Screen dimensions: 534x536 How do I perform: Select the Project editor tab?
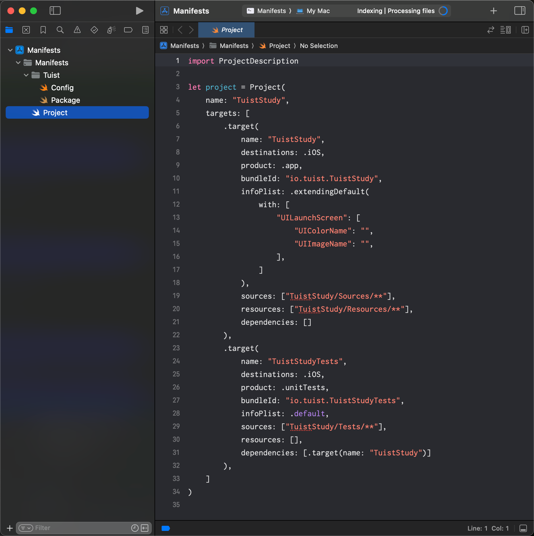(x=226, y=30)
